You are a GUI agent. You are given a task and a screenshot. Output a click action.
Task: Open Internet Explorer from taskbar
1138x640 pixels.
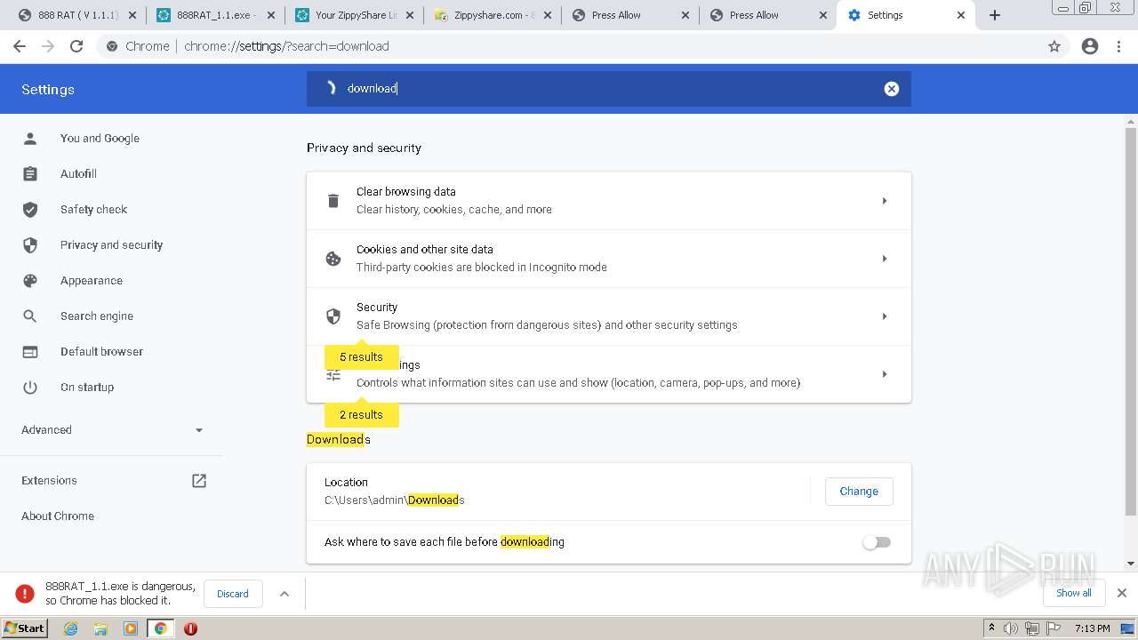click(x=71, y=628)
